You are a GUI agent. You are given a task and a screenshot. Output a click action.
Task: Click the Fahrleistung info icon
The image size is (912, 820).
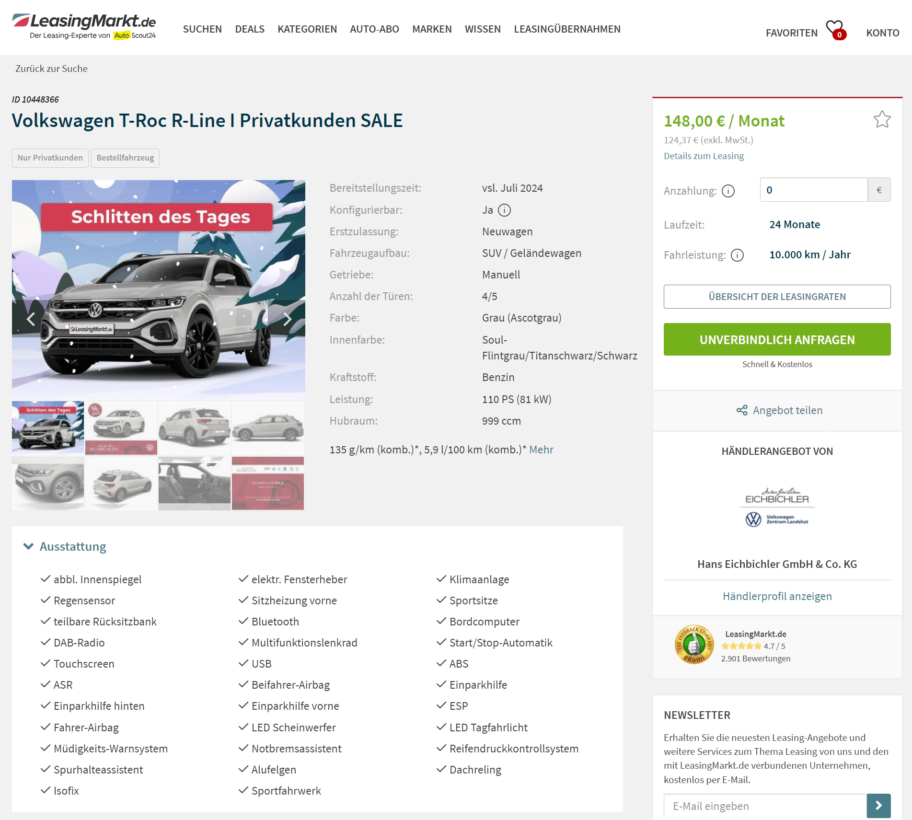[738, 255]
